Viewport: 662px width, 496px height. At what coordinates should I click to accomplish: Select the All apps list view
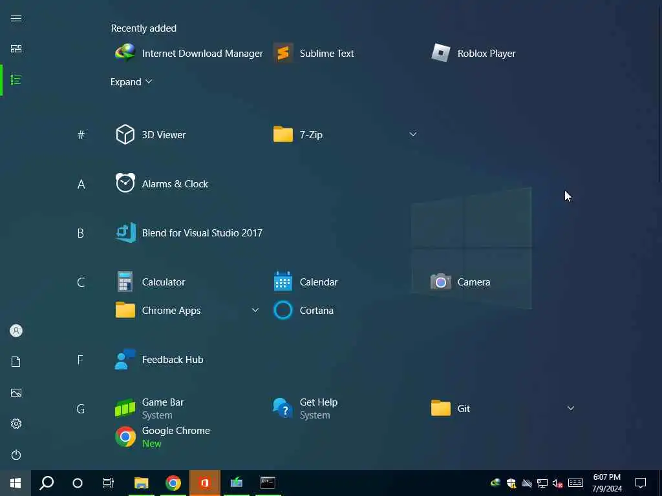(x=16, y=79)
